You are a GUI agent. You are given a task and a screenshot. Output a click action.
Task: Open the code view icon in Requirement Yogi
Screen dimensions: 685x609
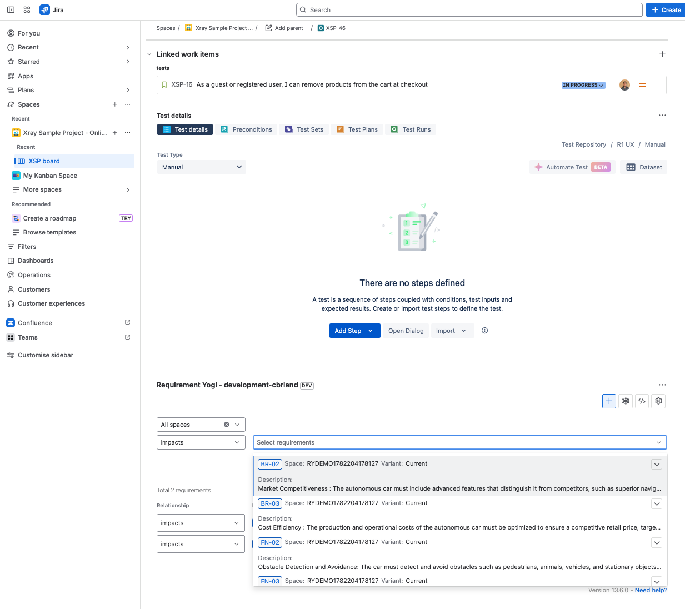point(642,401)
